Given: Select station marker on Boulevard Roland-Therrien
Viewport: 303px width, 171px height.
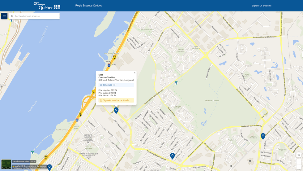Looking at the screenshot, I should pos(172,156).
